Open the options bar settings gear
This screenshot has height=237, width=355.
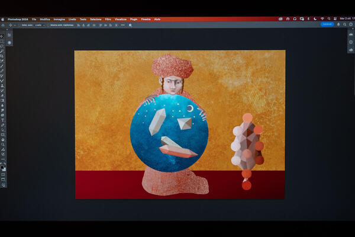pos(130,25)
